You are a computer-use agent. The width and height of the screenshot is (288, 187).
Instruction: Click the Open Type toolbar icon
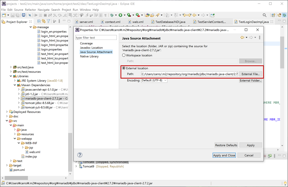tap(148, 15)
